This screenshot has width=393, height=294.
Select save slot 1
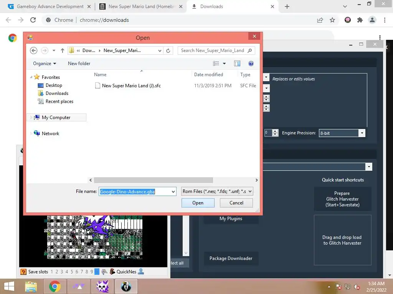(x=52, y=272)
